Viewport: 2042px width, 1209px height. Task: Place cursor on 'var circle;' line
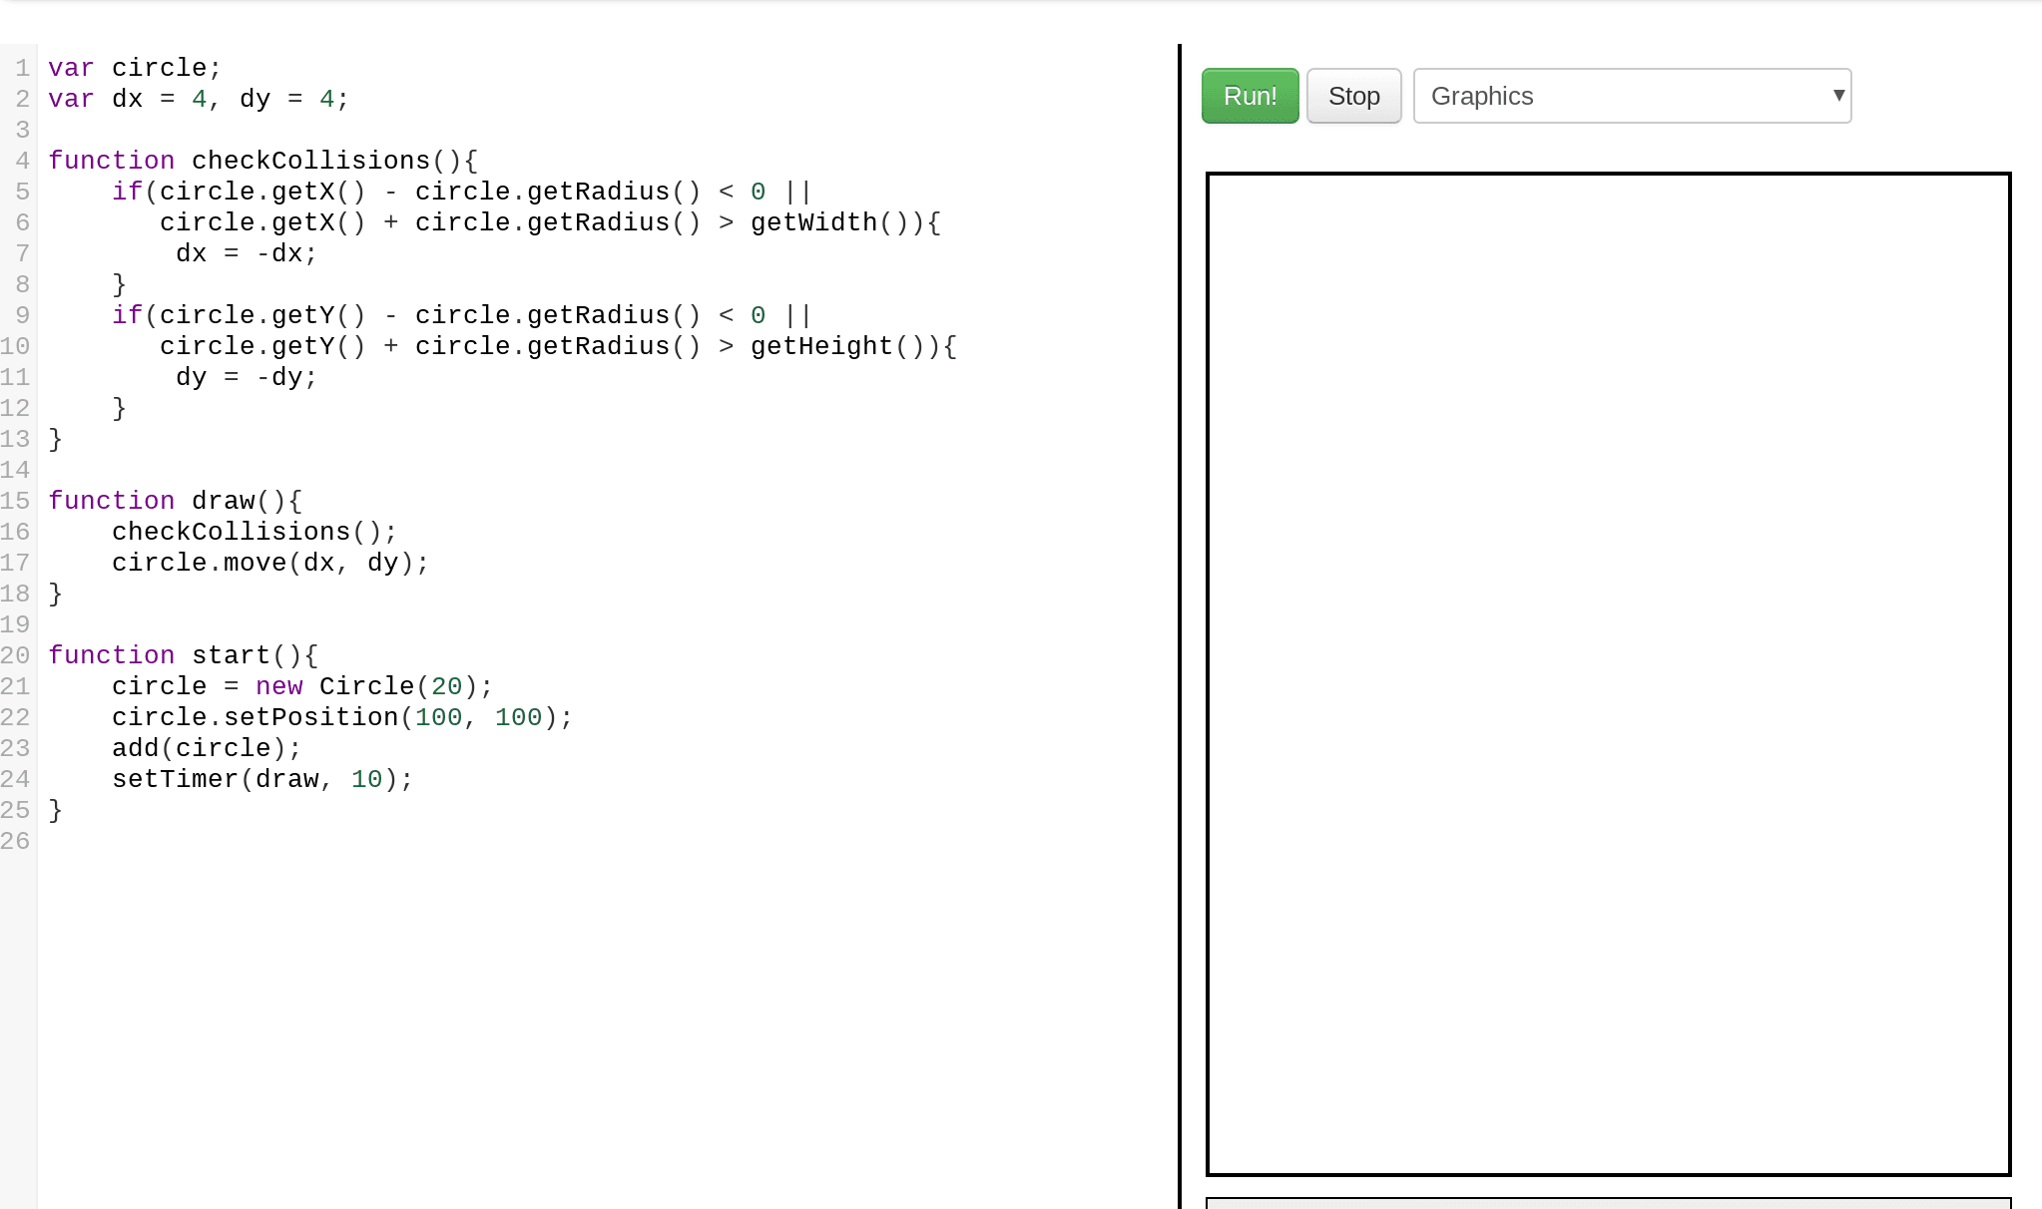click(135, 68)
